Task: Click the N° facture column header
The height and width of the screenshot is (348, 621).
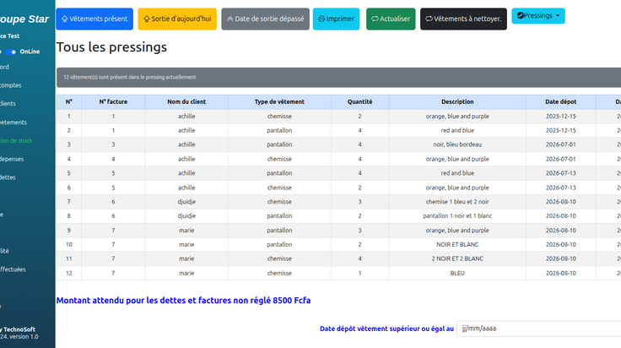Action: click(x=113, y=102)
